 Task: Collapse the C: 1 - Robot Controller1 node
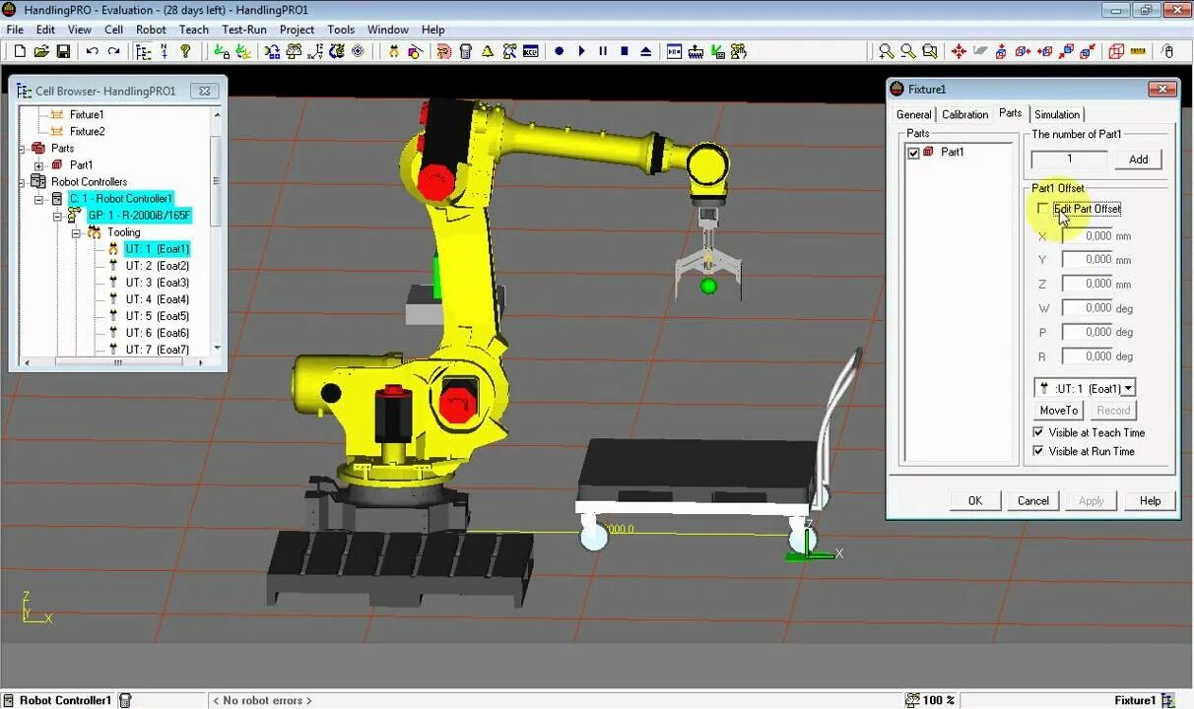point(38,199)
